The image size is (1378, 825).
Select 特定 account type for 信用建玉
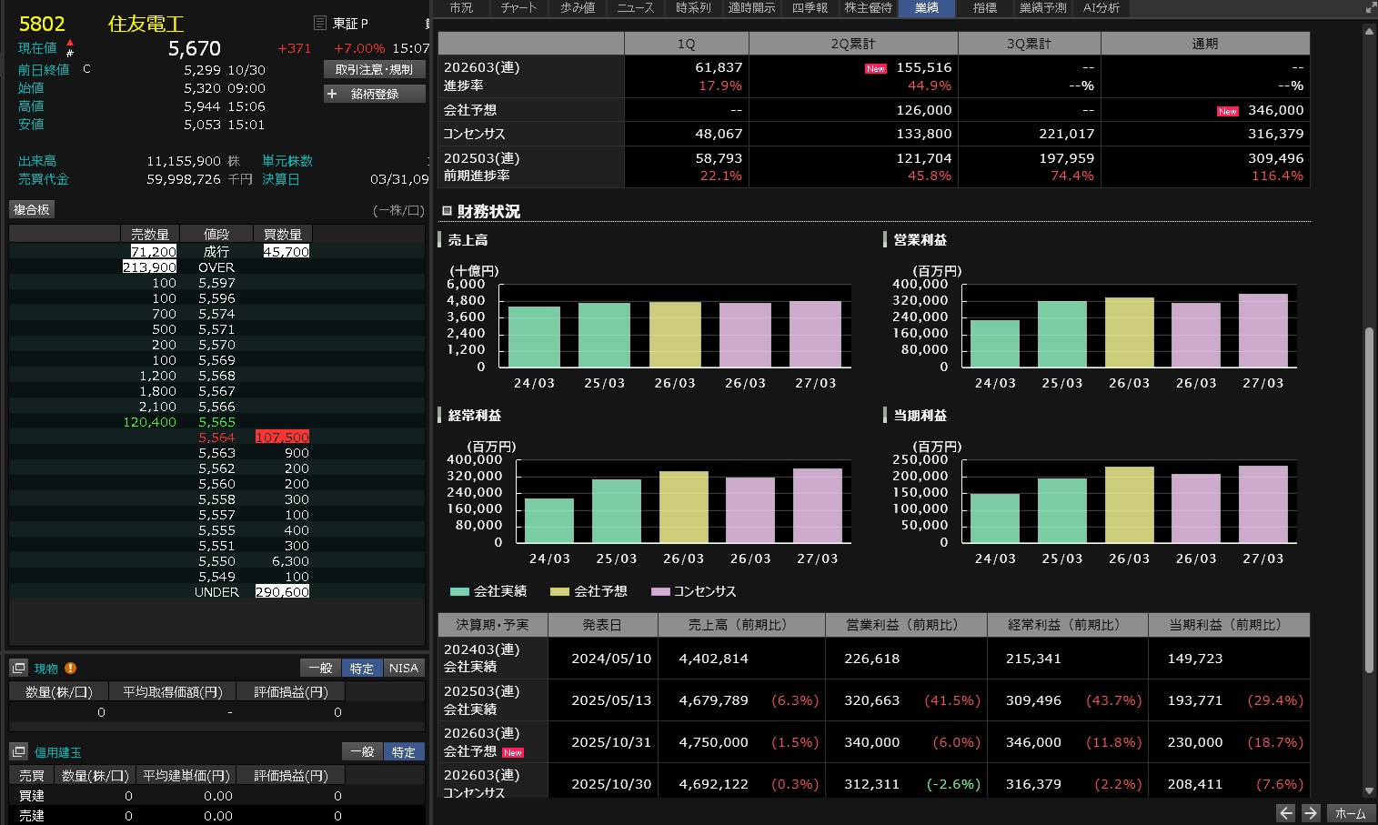coord(403,751)
